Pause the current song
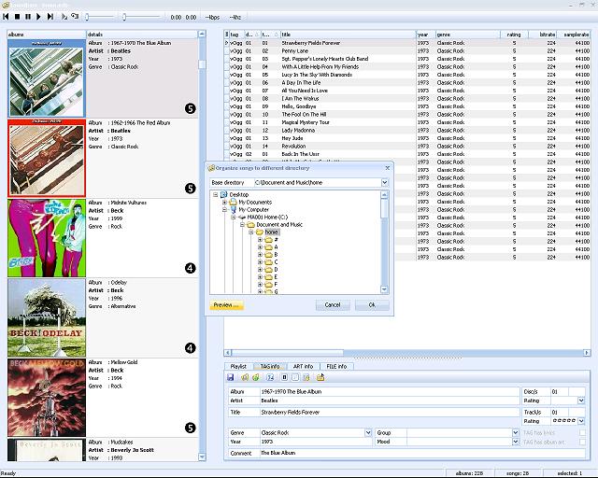This screenshot has height=478, width=598. coord(27,17)
